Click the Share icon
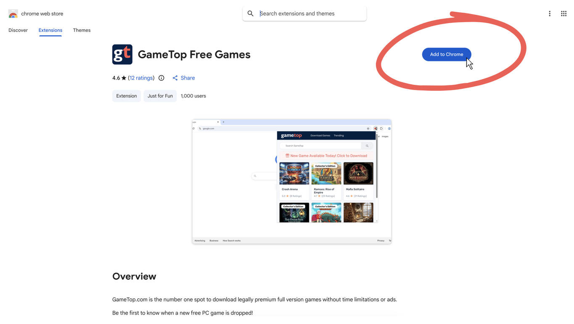 point(175,78)
